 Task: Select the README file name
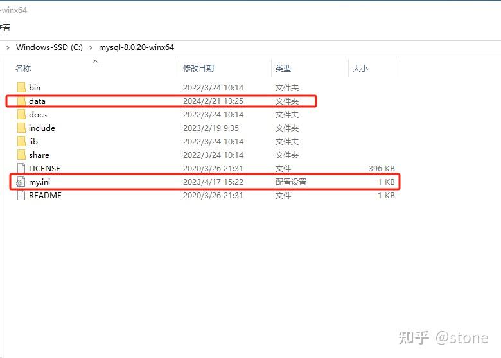click(45, 195)
